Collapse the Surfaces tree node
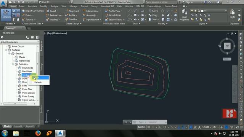 [6, 50]
